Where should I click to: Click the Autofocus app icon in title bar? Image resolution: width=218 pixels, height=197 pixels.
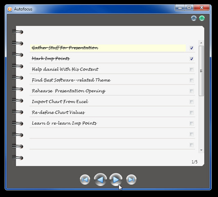(x=9, y=9)
